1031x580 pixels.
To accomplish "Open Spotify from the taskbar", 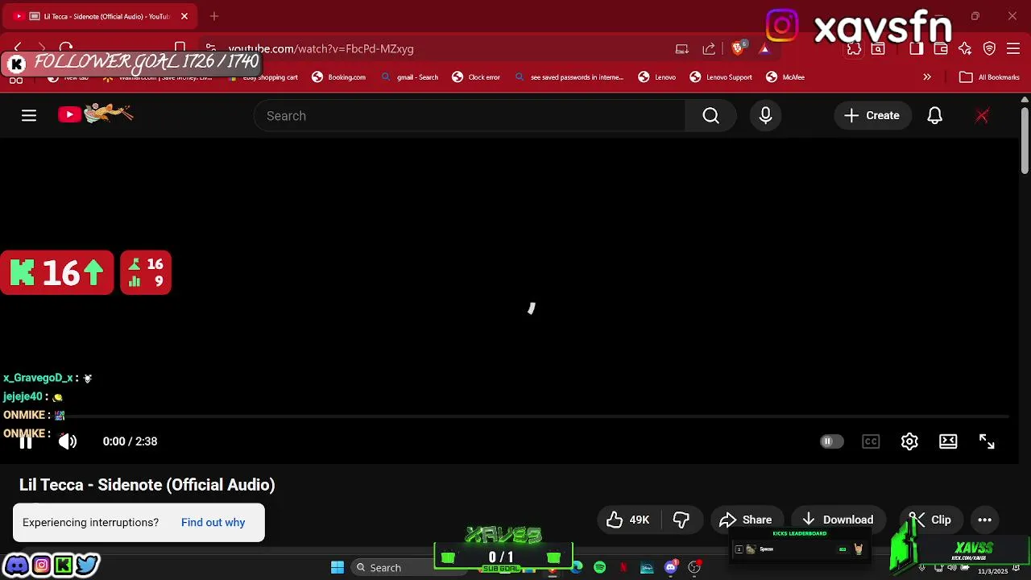I will coord(600,568).
